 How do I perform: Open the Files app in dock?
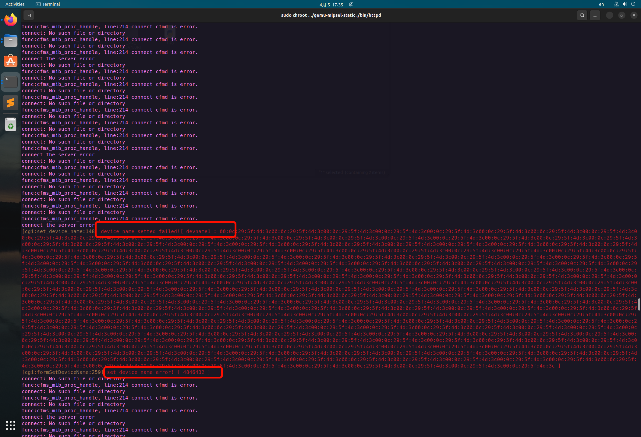(11, 41)
